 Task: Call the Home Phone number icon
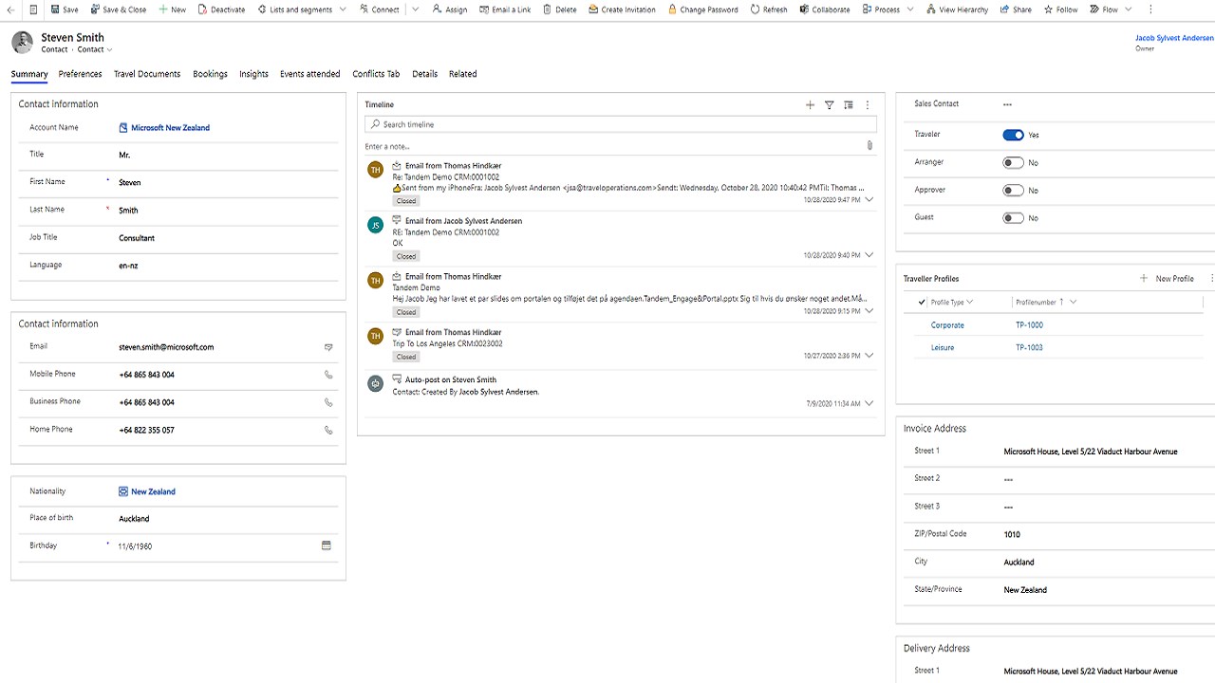coord(328,430)
